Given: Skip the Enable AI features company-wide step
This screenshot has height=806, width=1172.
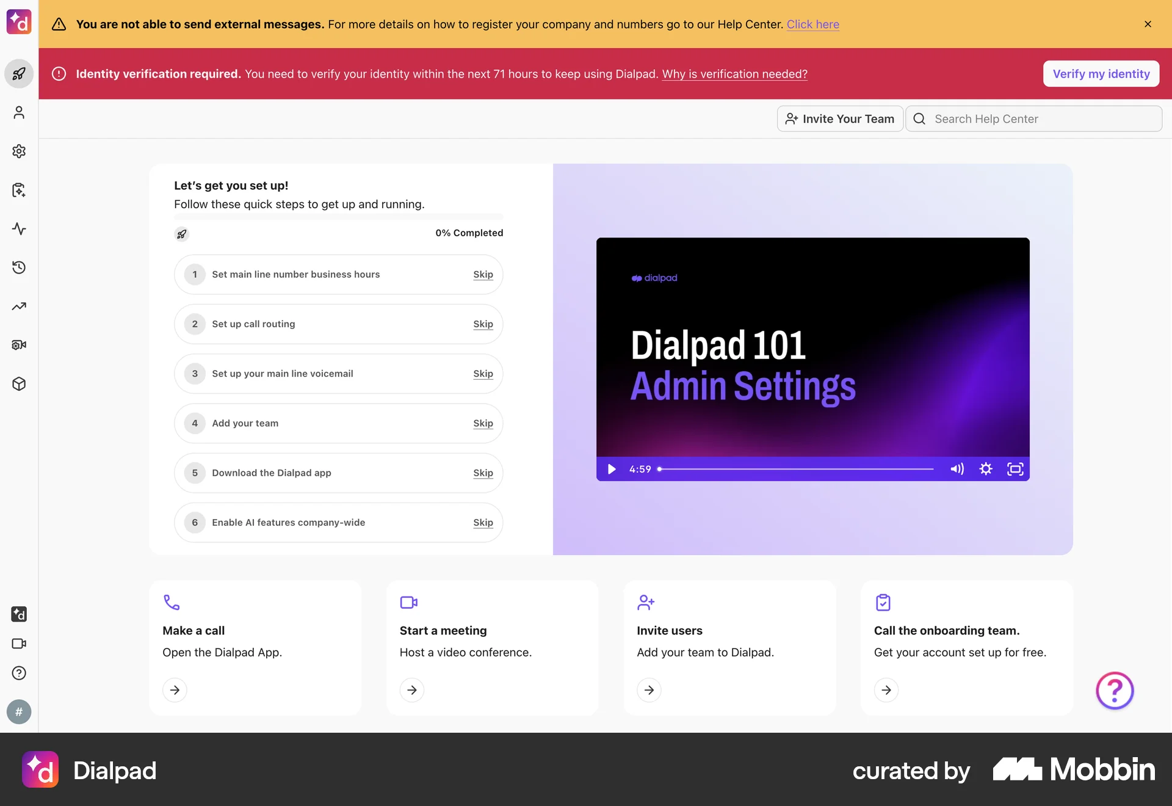Looking at the screenshot, I should tap(483, 523).
